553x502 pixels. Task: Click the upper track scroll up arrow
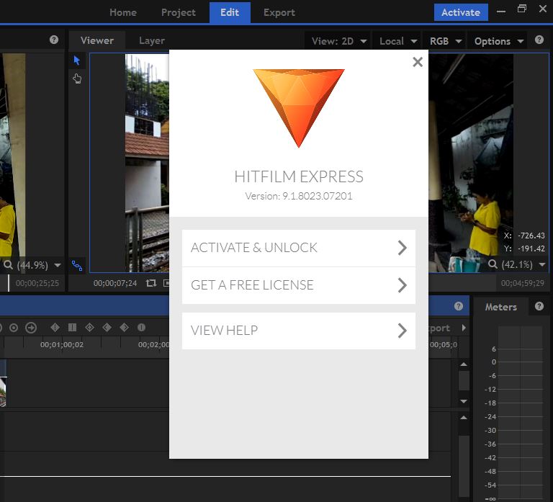pyautogui.click(x=464, y=364)
